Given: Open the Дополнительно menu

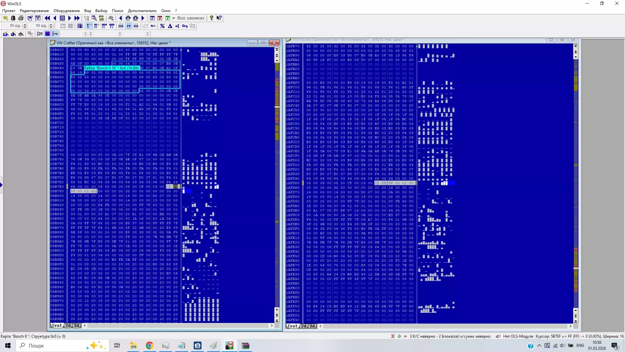Looking at the screenshot, I should point(142,11).
